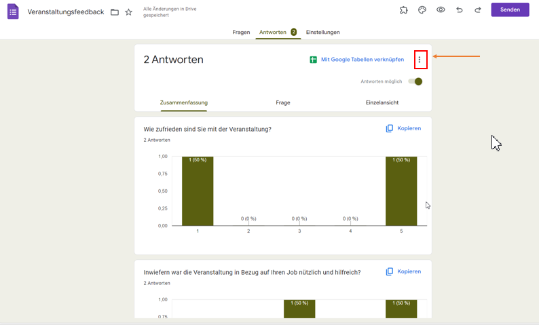Open the Einstellungen tab
Image resolution: width=539 pixels, height=325 pixels.
322,32
